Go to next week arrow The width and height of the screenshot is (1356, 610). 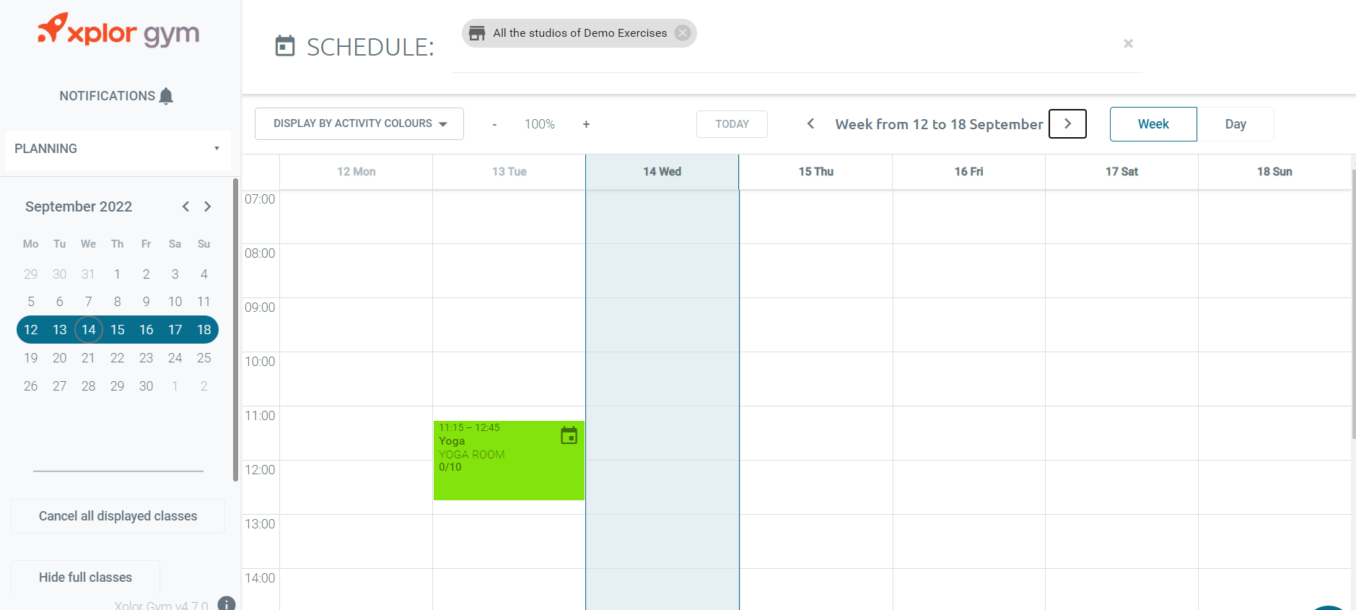pos(1067,123)
